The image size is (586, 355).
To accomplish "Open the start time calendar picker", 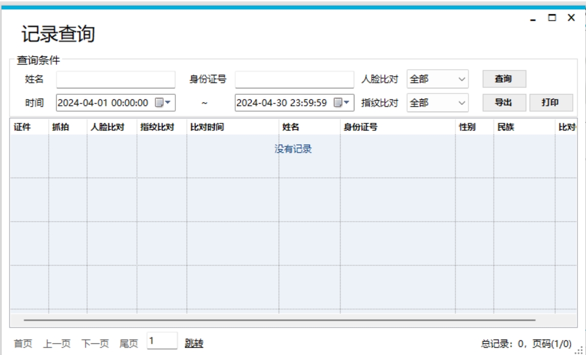I will tap(163, 103).
